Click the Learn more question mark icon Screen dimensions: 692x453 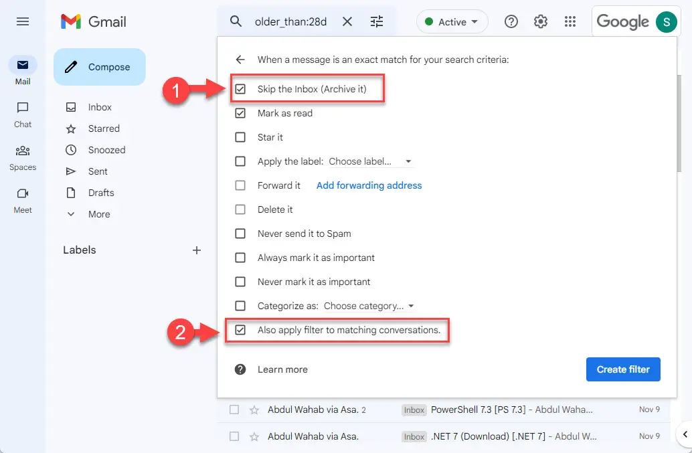coord(240,369)
